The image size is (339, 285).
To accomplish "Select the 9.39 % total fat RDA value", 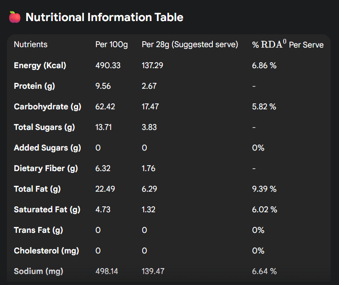I will click(264, 189).
